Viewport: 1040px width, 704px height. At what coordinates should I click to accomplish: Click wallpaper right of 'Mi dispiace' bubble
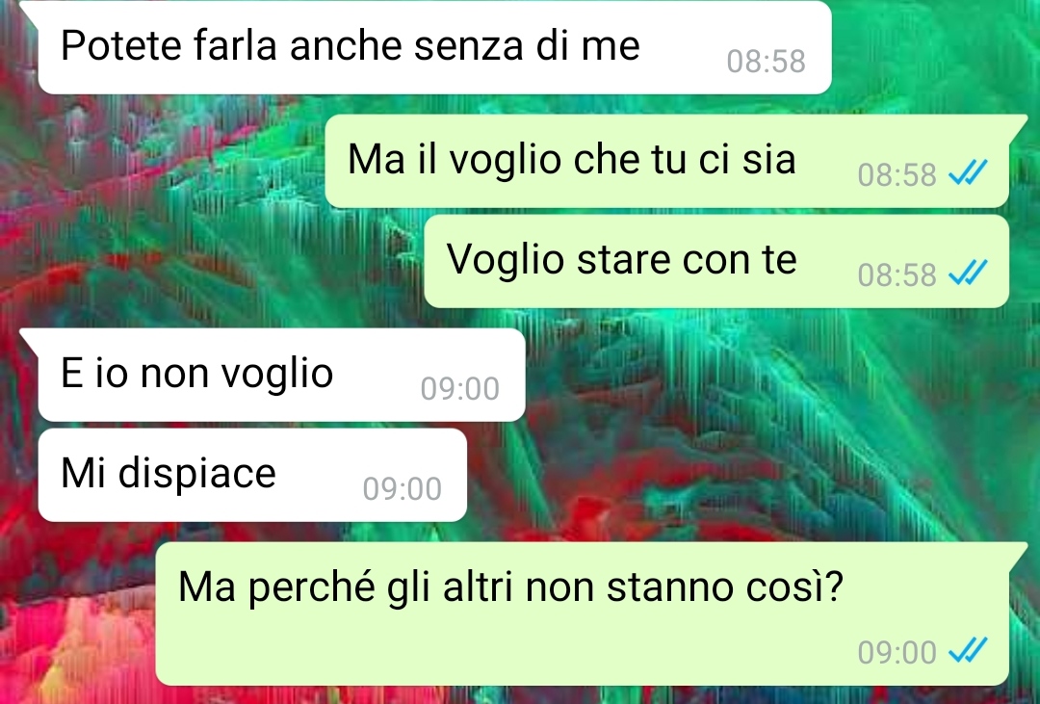(730, 475)
